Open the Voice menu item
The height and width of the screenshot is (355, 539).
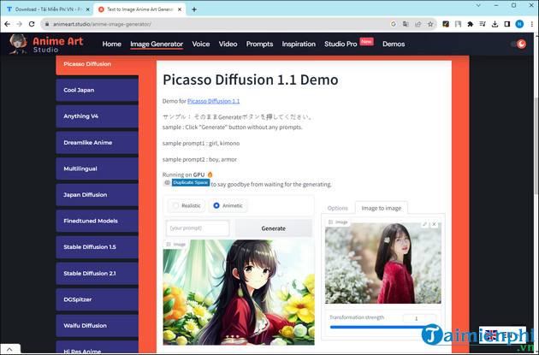pyautogui.click(x=201, y=44)
